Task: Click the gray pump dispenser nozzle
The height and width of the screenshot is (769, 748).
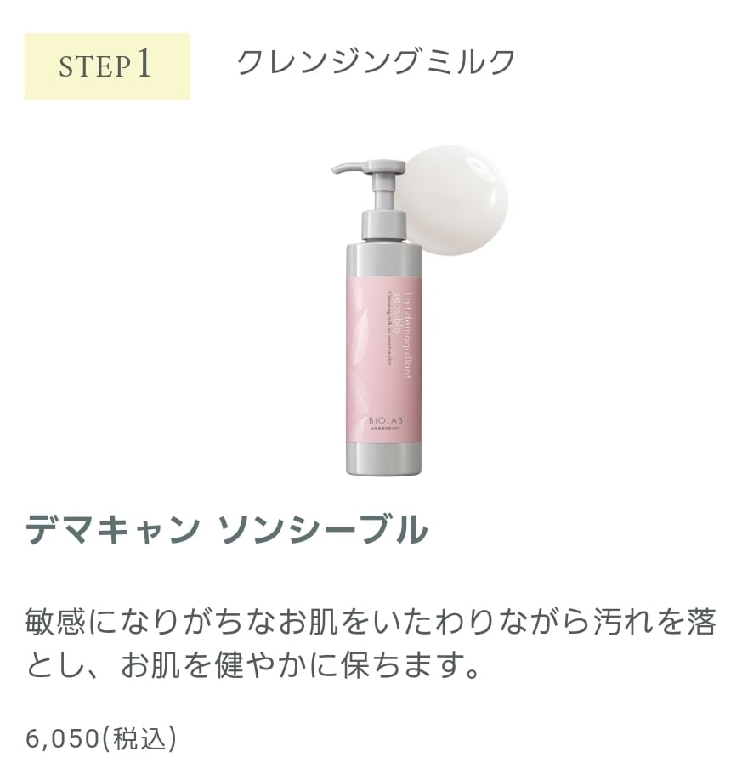Action: click(369, 168)
